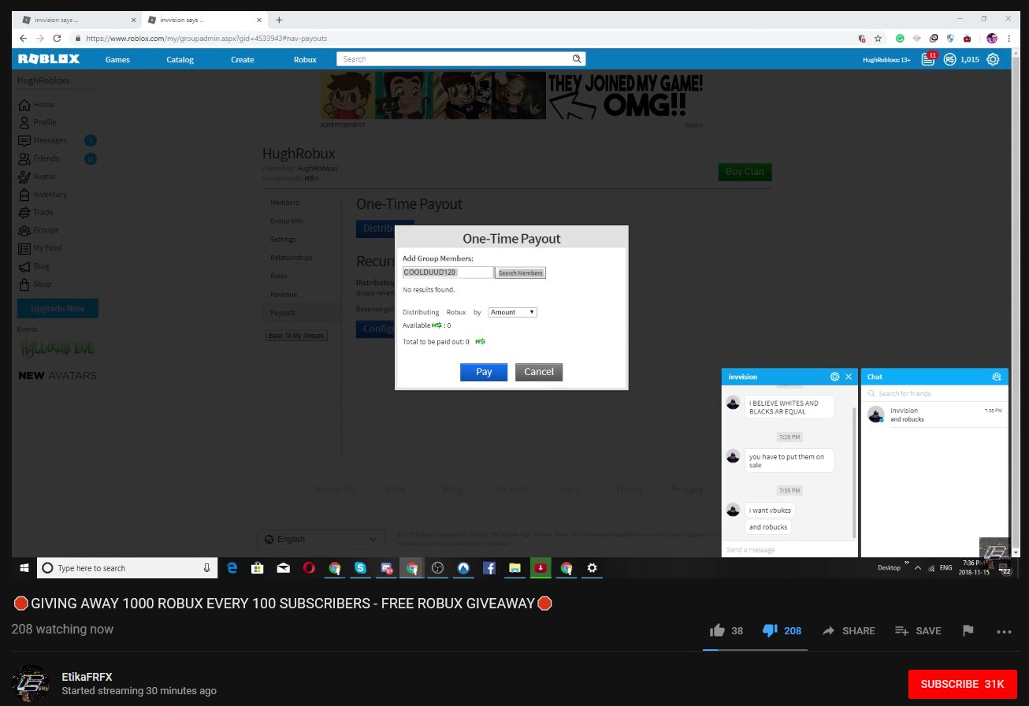Open the Mail app from the taskbar
The width and height of the screenshot is (1029, 706).
pos(283,567)
